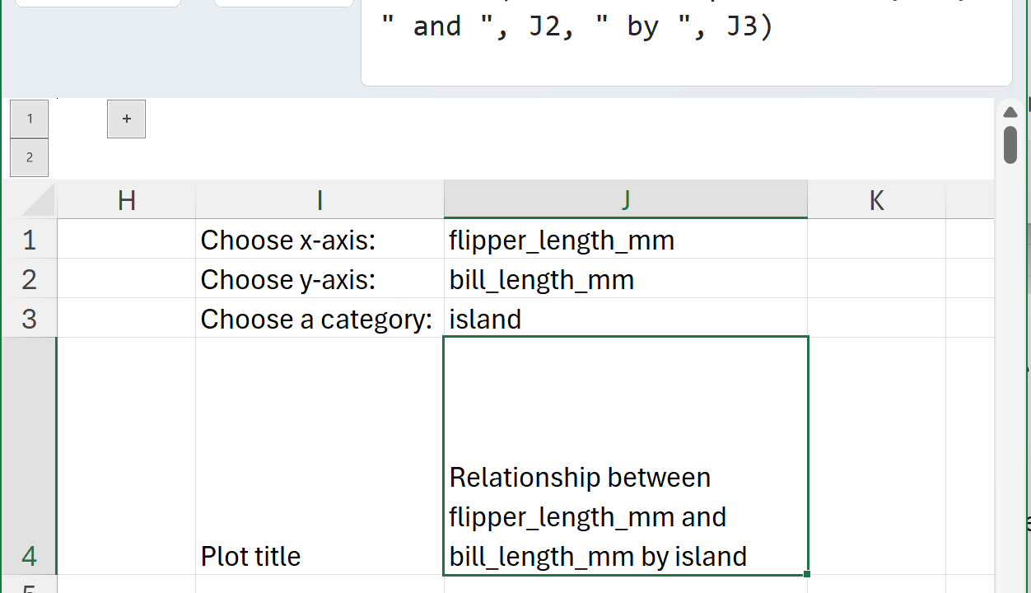This screenshot has height=593, width=1031.
Task: Click the formula text in the formula bar
Action: (x=576, y=27)
